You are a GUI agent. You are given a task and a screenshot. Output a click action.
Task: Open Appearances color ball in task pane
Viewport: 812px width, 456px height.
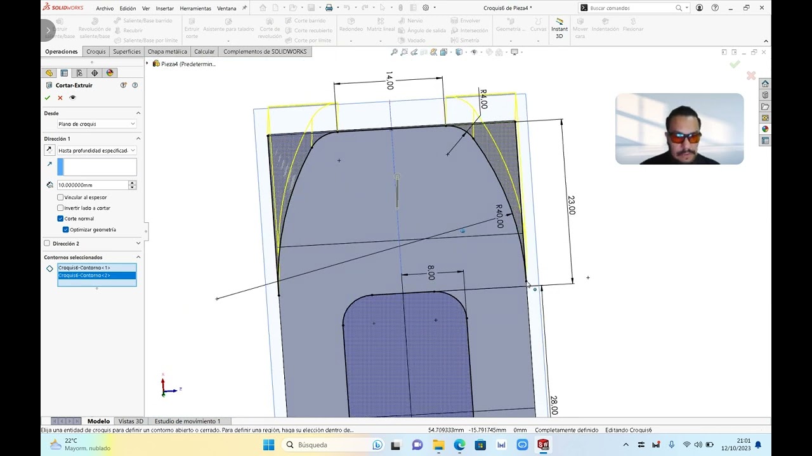point(765,129)
